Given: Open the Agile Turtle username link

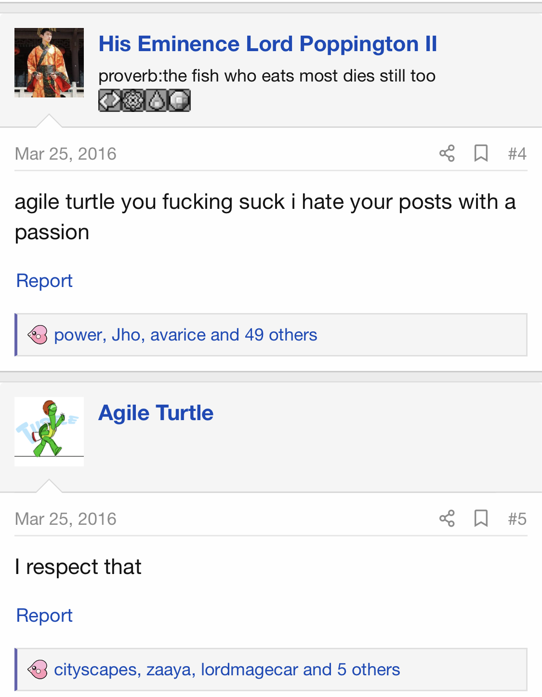Looking at the screenshot, I should [x=156, y=413].
